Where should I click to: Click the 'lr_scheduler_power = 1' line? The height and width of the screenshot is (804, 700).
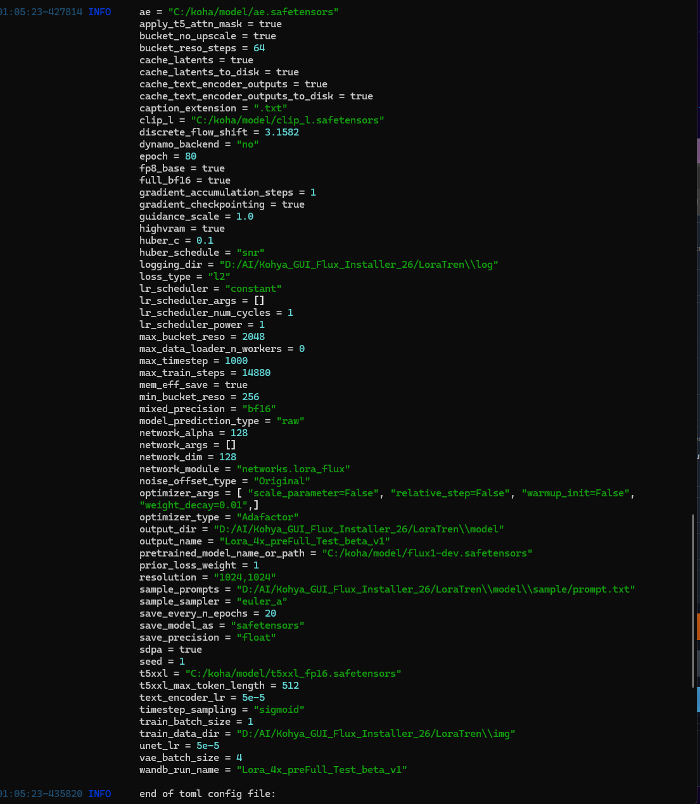202,325
